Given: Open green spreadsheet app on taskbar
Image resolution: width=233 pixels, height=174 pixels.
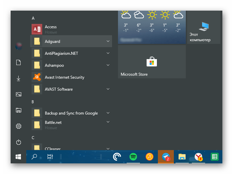Looking at the screenshot, I should coord(215,157).
